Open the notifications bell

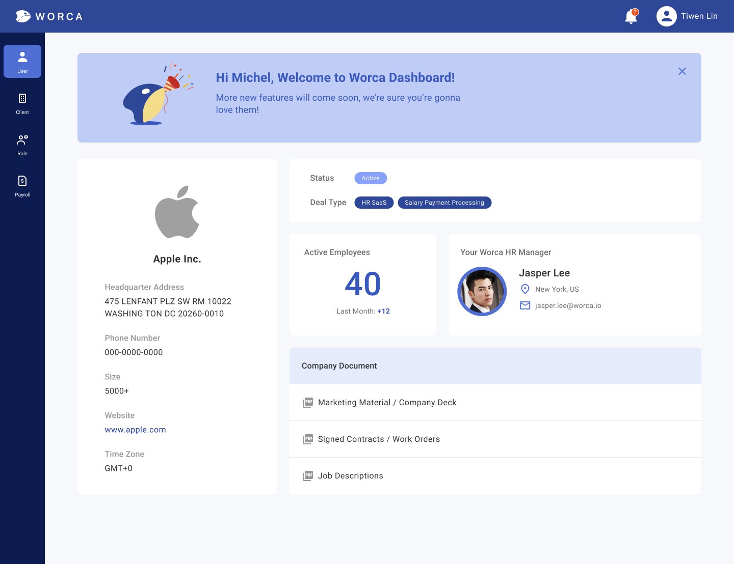pos(632,16)
